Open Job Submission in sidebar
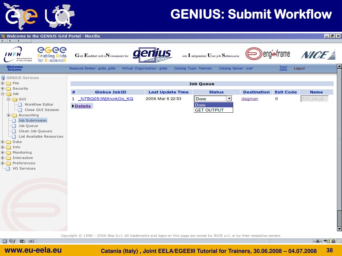 tap(32, 120)
